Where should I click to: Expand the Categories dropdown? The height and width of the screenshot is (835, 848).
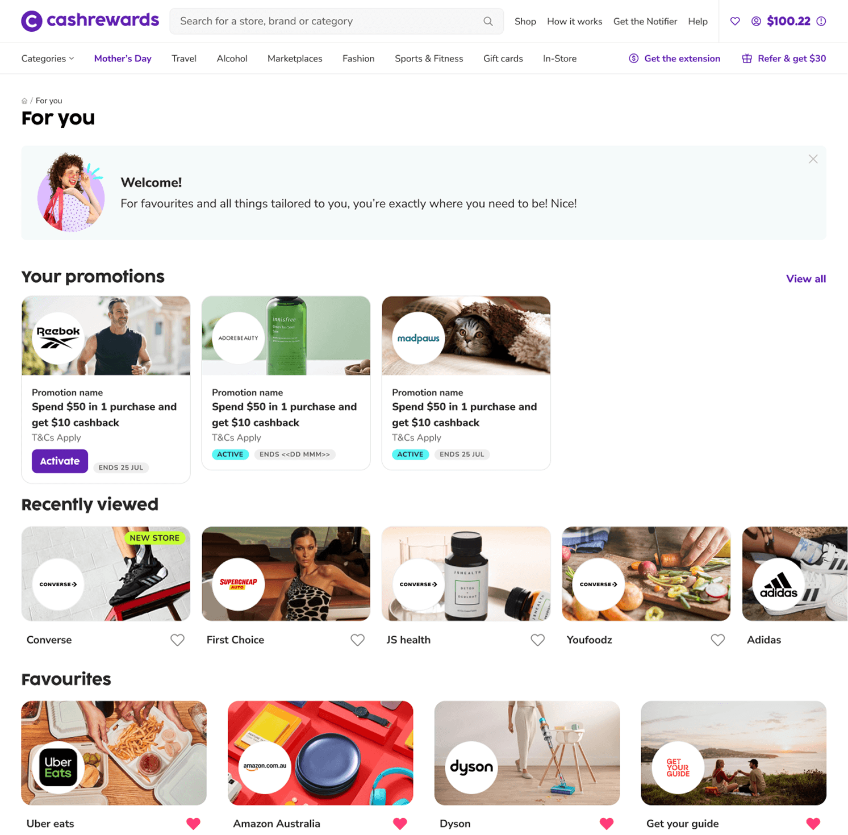[x=48, y=59]
